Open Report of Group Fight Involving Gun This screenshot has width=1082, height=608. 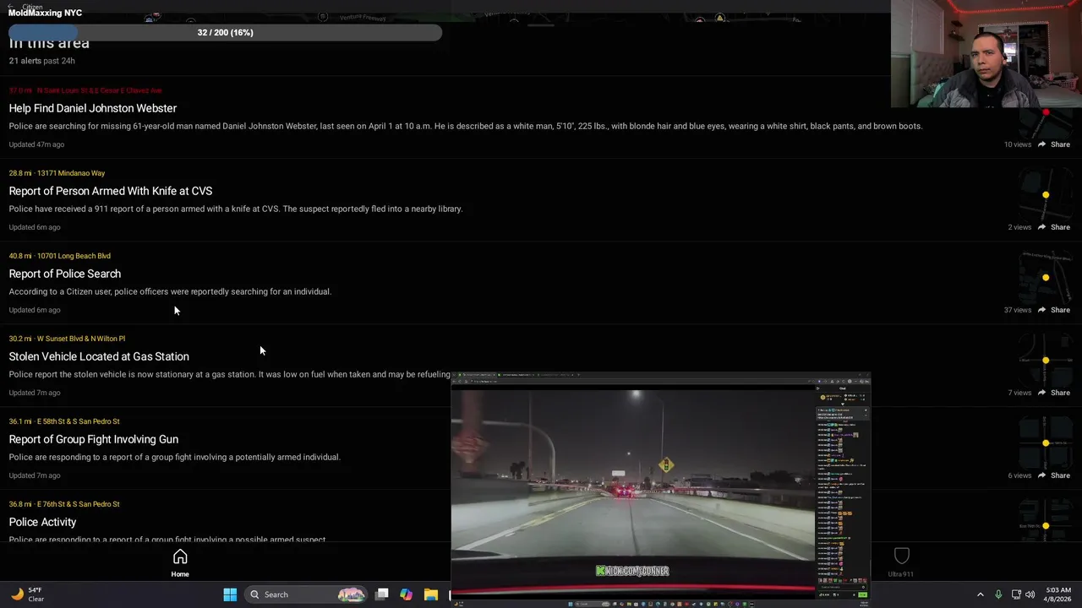click(94, 439)
